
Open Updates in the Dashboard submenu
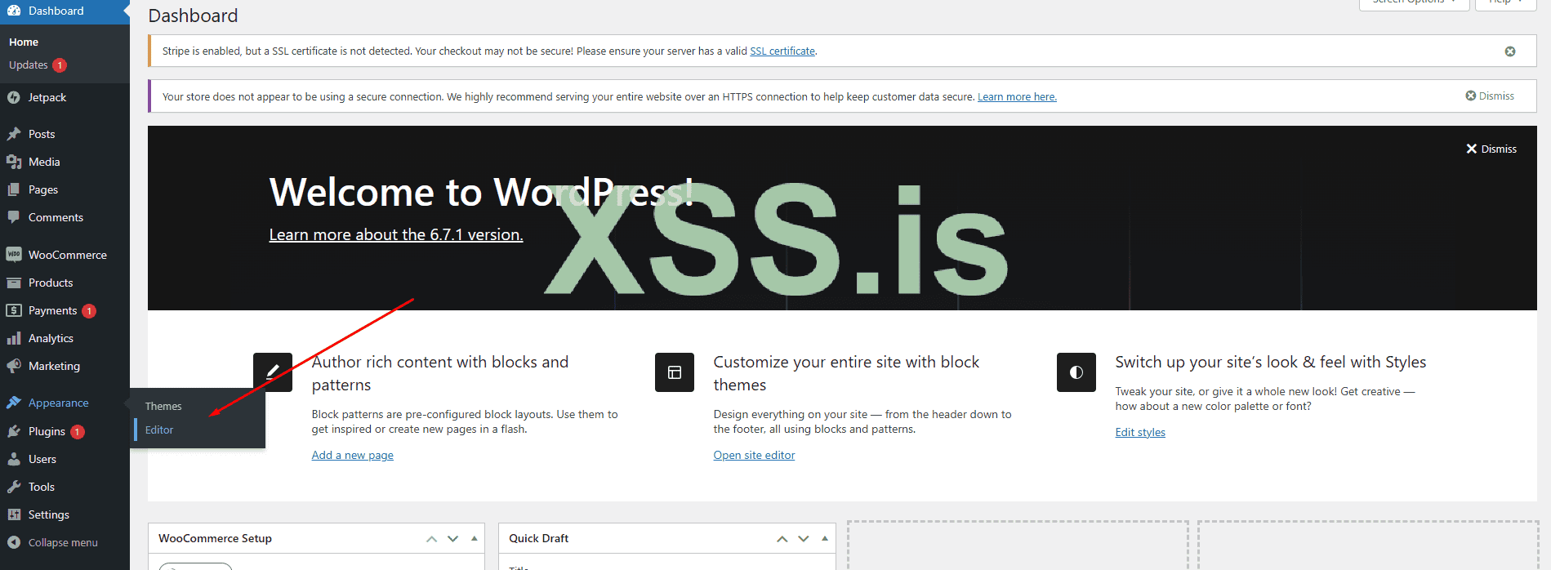(29, 65)
